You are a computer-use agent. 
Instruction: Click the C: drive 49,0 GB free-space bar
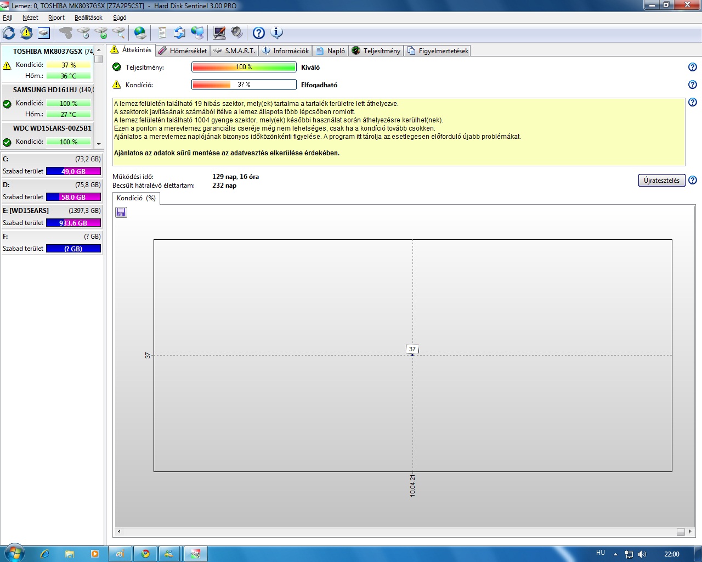(x=73, y=171)
